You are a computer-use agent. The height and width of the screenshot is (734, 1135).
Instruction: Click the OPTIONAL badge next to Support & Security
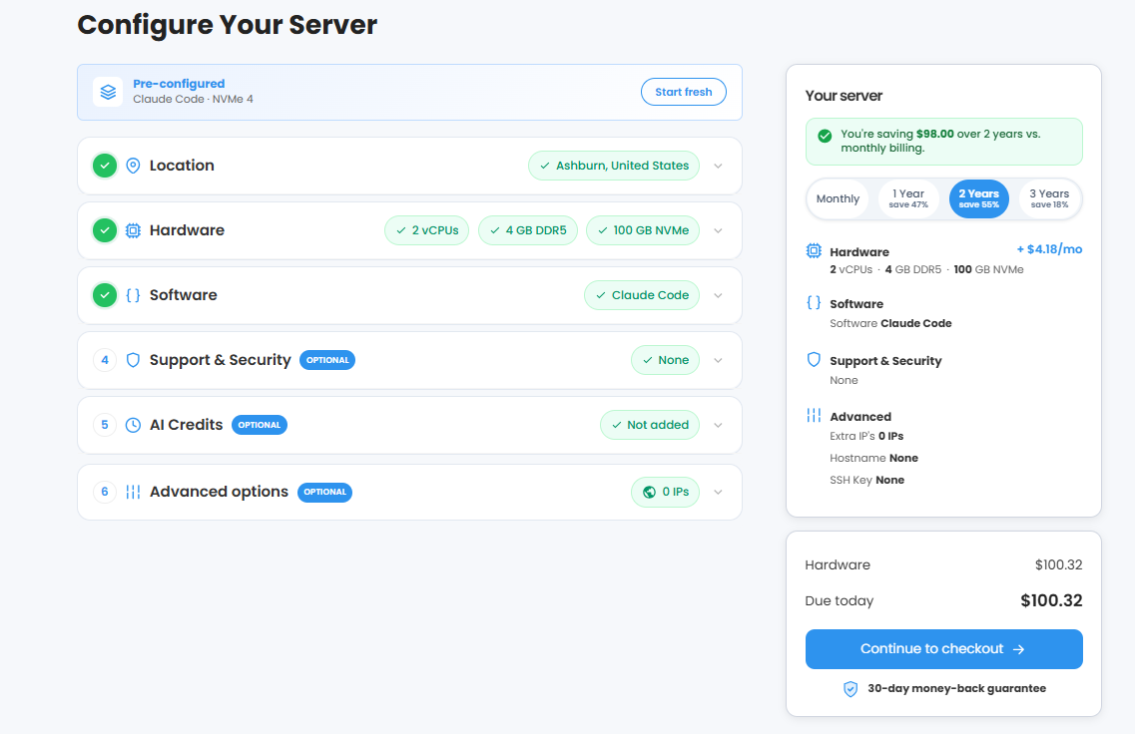327,360
